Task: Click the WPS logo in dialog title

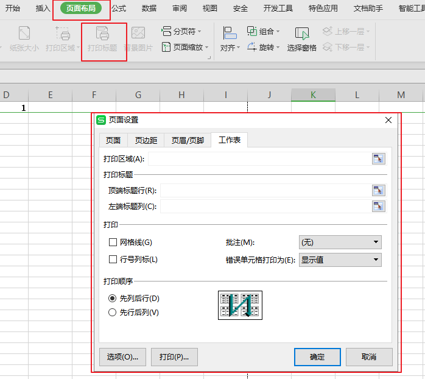Action: [101, 120]
